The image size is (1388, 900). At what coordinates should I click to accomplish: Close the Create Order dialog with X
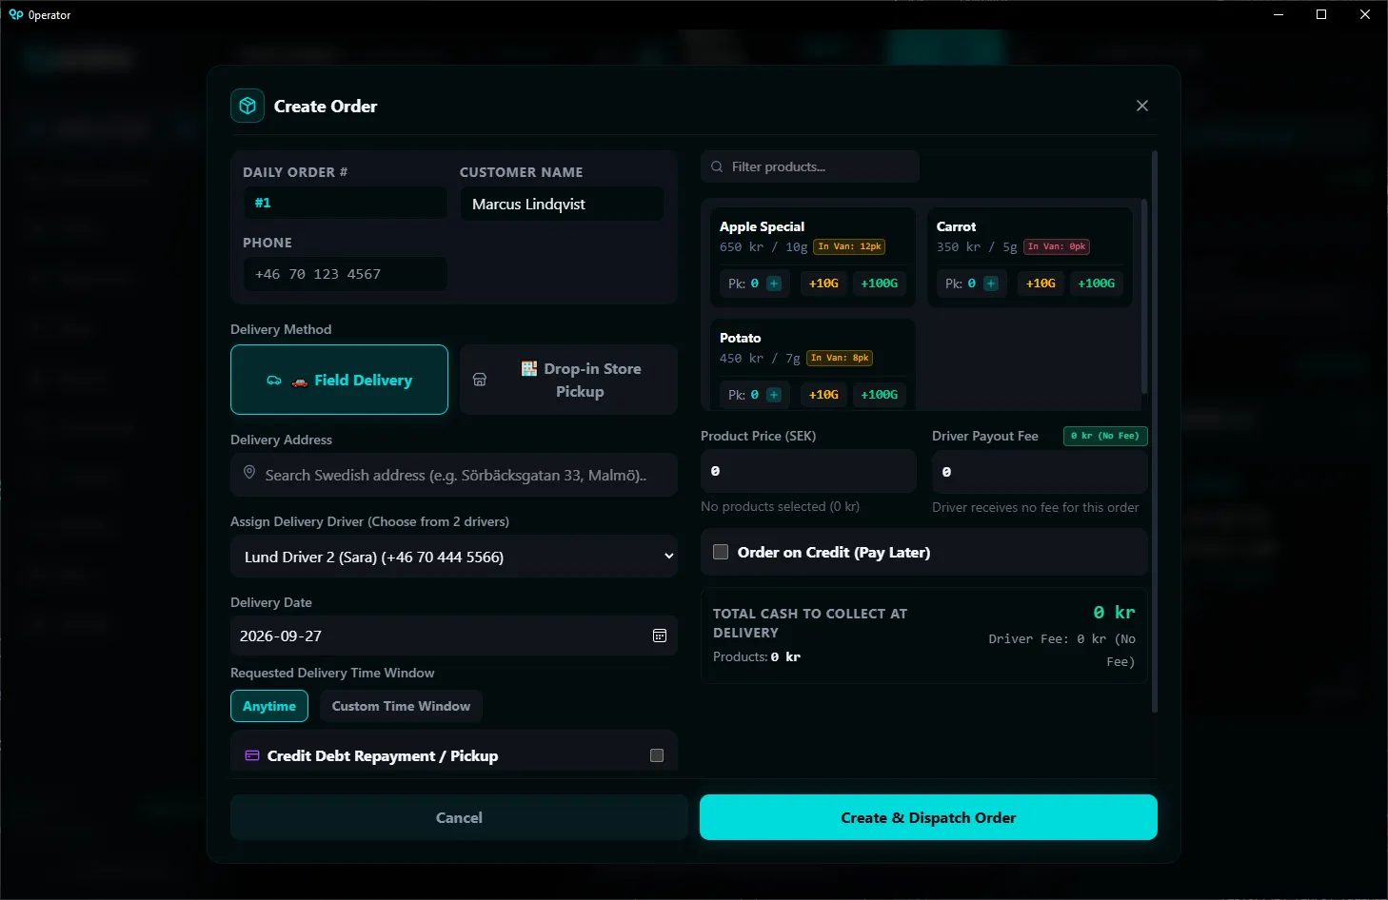click(1142, 106)
